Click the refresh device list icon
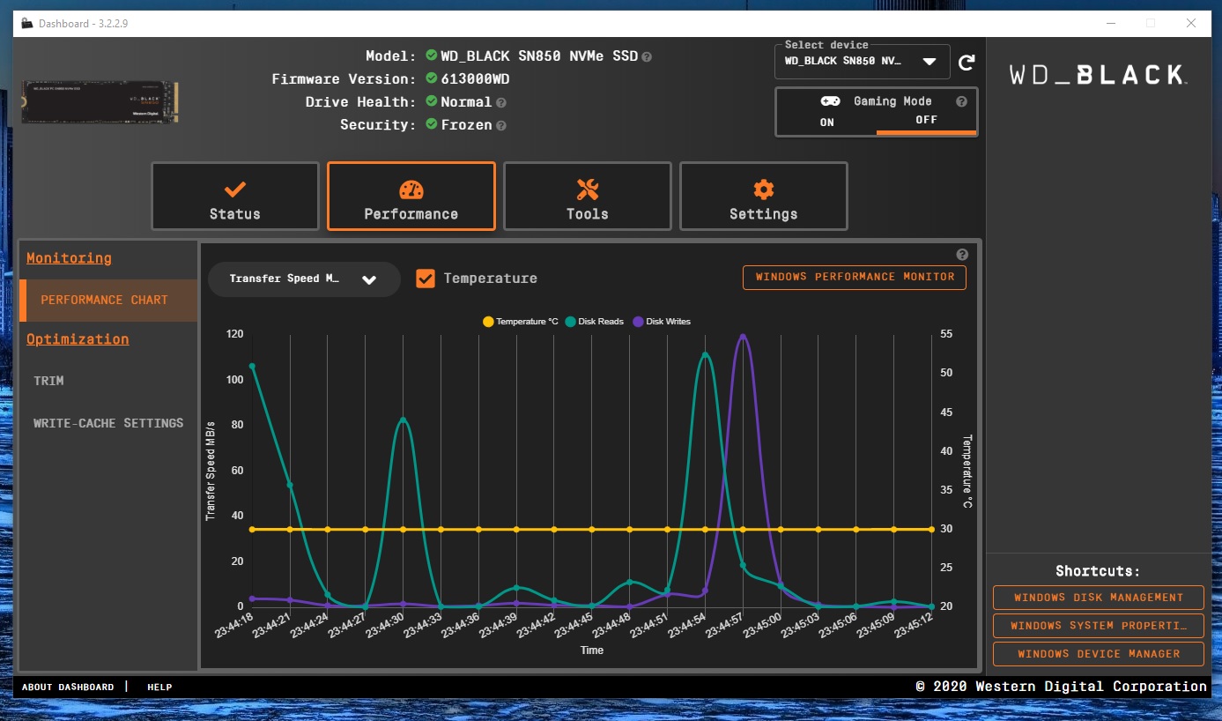Screen dimensions: 1222x721 click(x=966, y=62)
